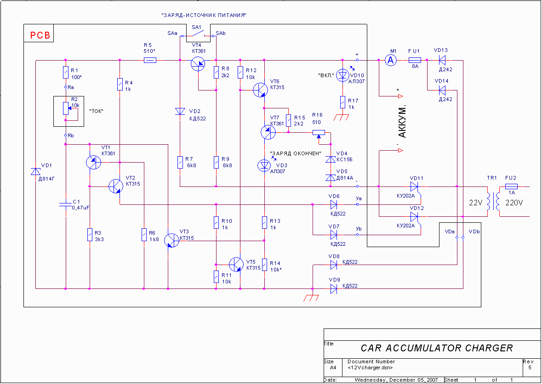Viewport: 542px width, 384px height.
Task: Select the VT1 transistor symbol
Action: pyautogui.click(x=93, y=162)
